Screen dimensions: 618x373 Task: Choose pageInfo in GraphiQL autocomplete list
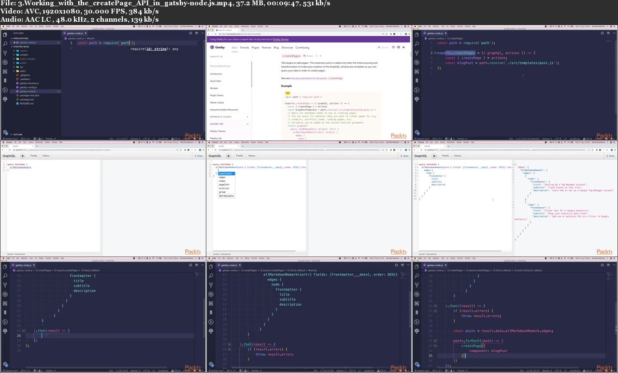226,185
